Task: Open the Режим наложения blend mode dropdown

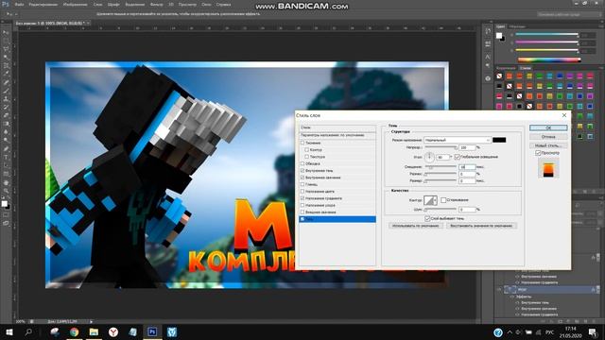Action: pos(458,140)
